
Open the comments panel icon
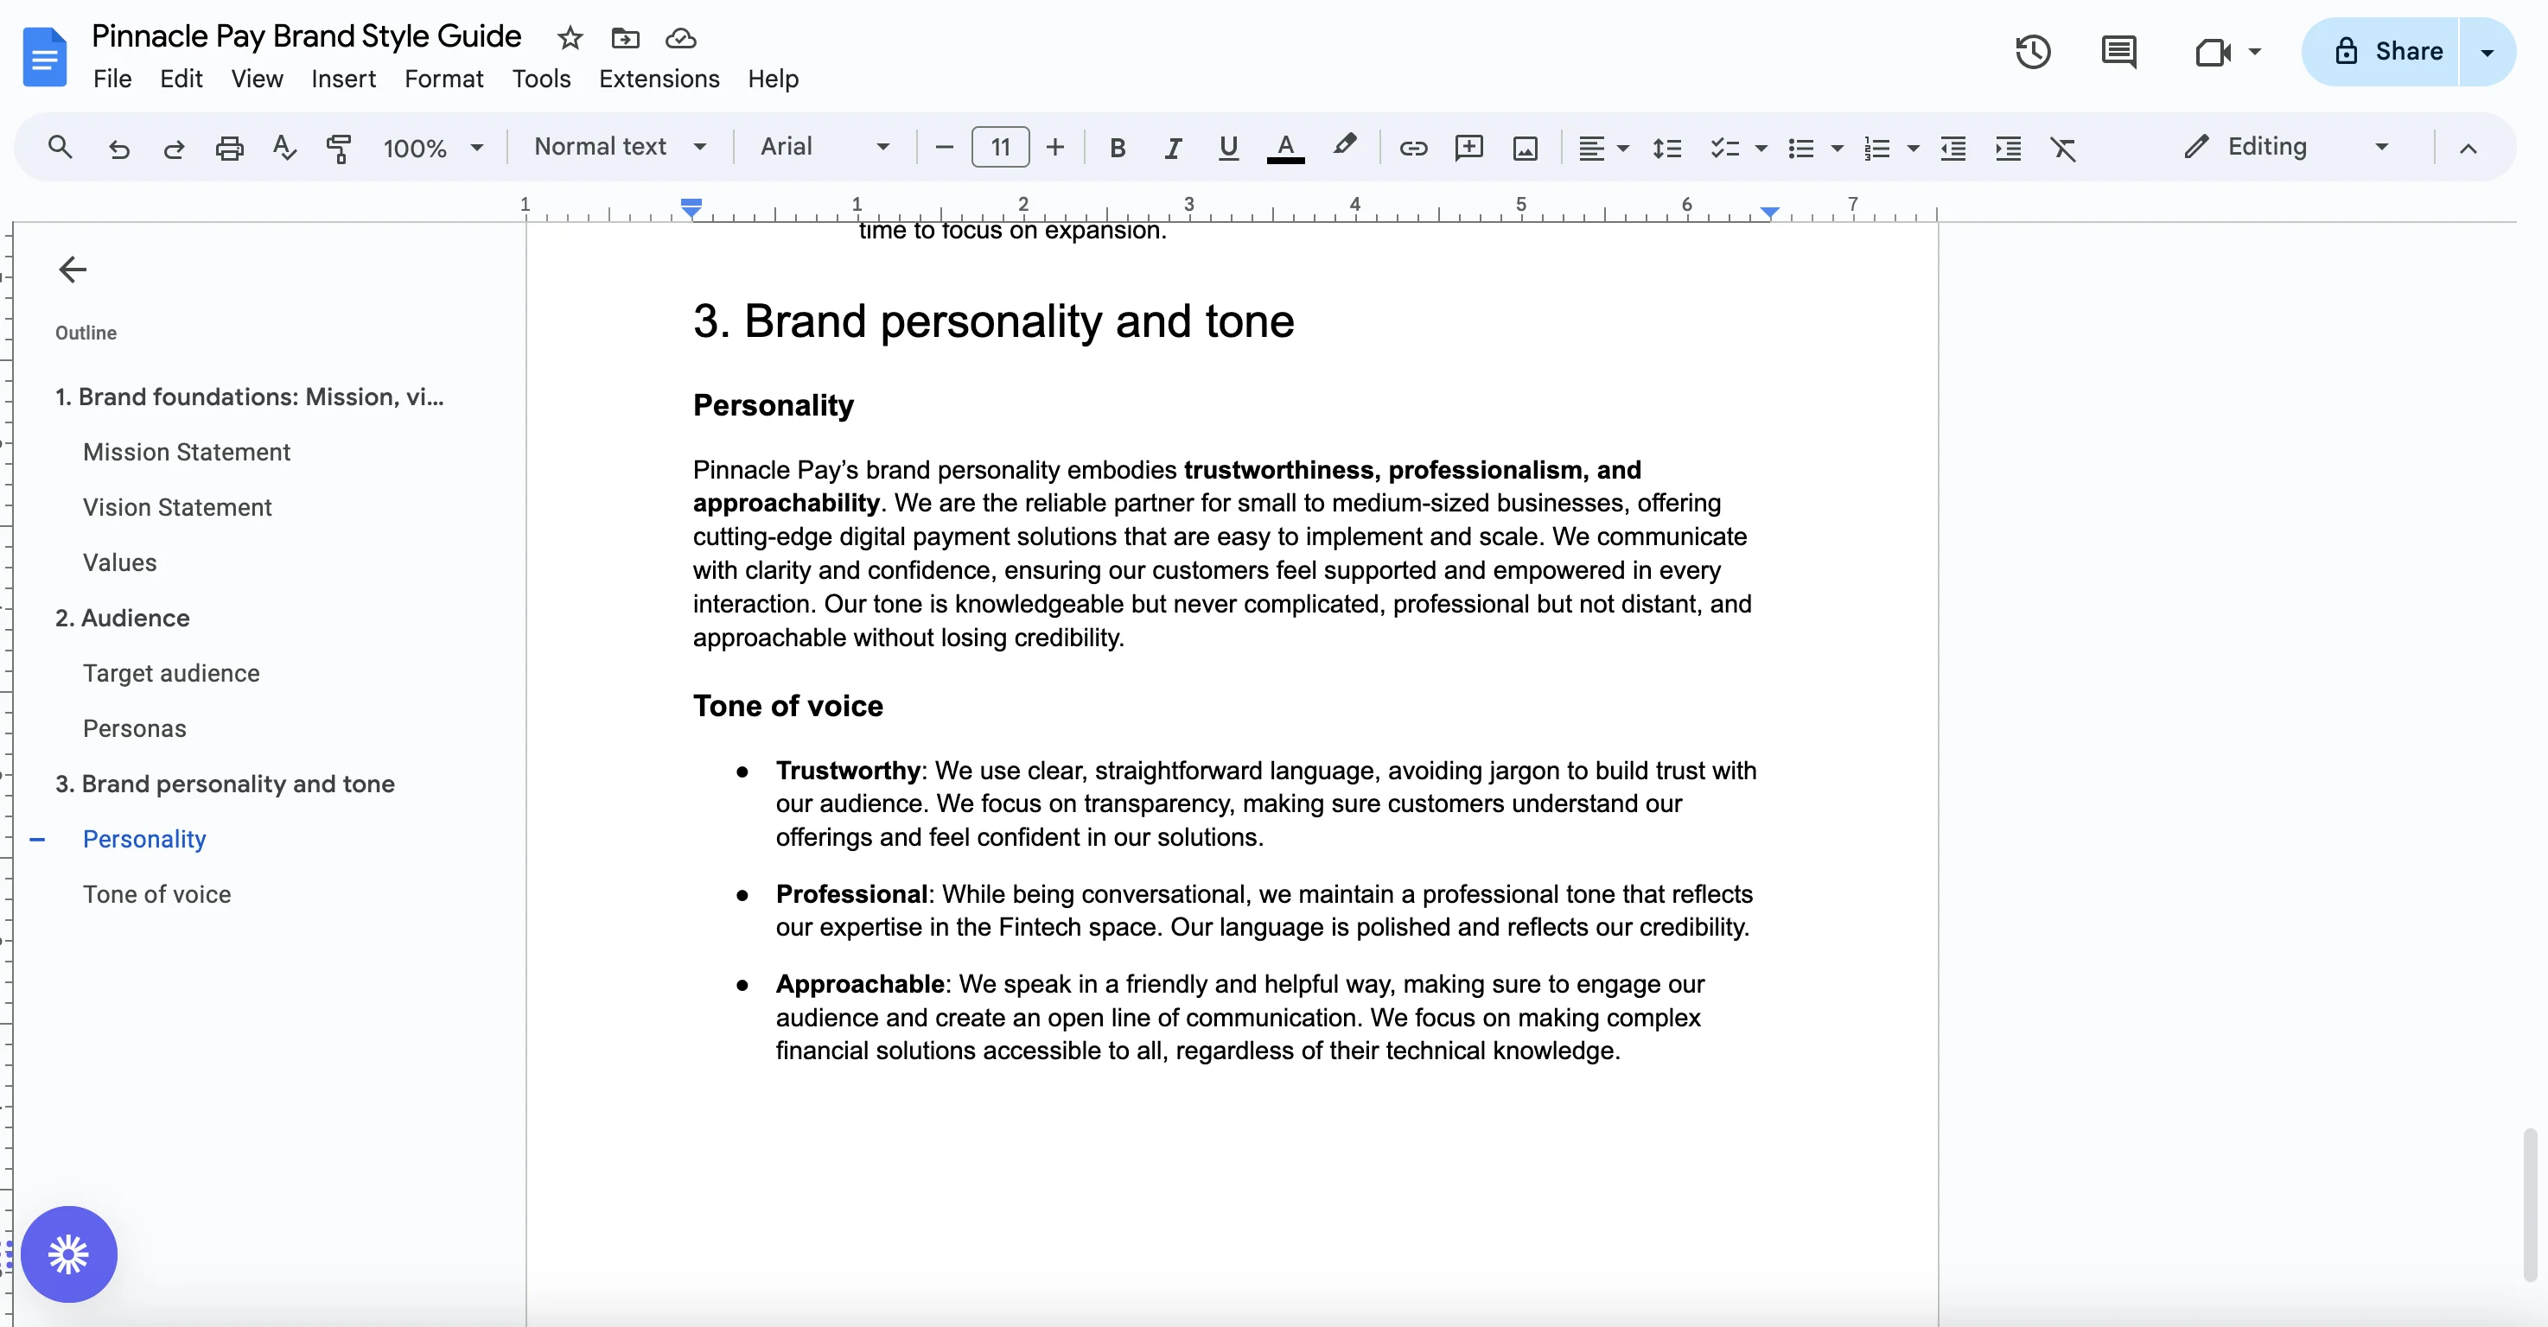[x=2118, y=52]
